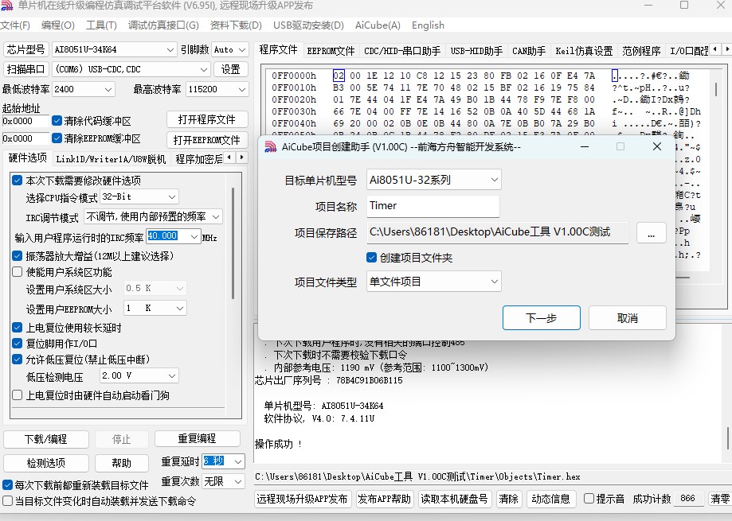Open the 编程(O) menu

(x=58, y=25)
